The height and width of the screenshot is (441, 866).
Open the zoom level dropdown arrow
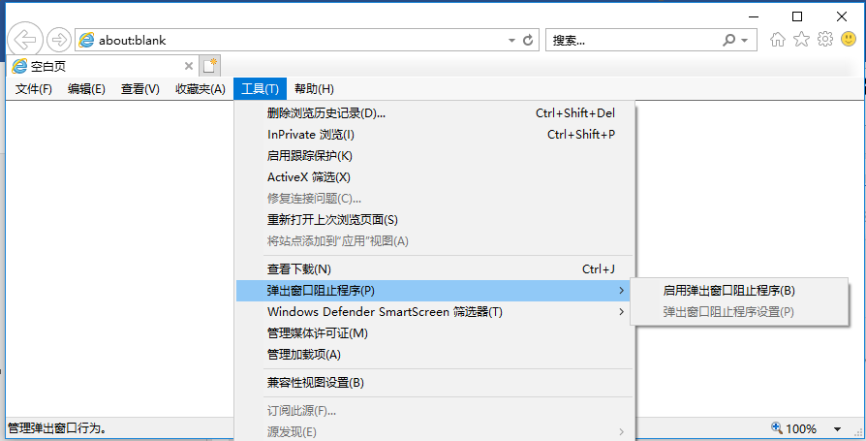[837, 428]
